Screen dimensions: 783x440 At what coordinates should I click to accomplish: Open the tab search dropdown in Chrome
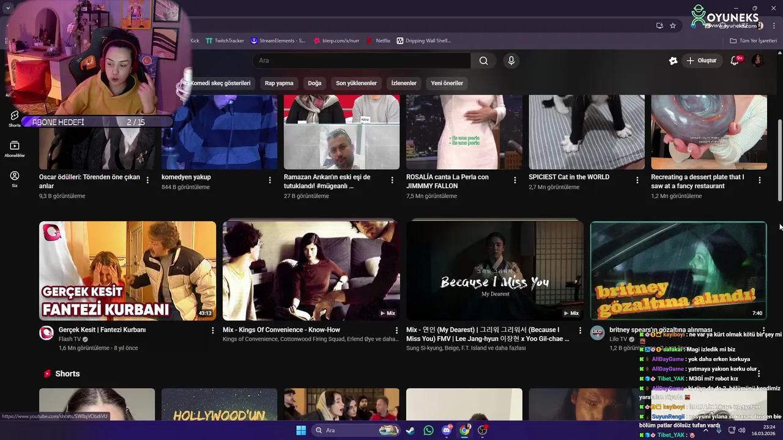click(x=8, y=8)
